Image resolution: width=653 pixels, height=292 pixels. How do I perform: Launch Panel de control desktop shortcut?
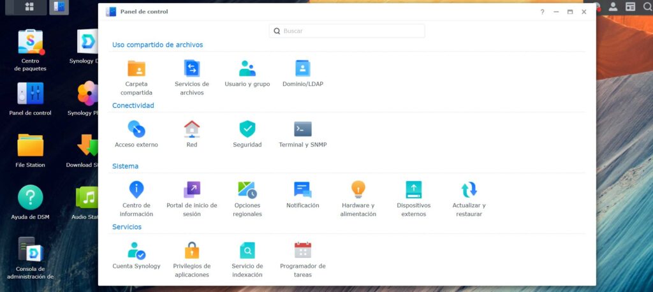(31, 99)
